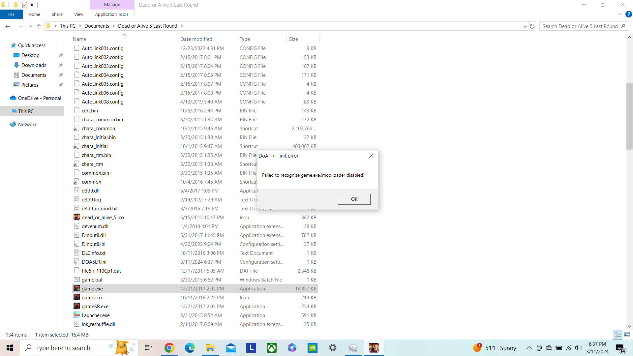Sort files by the Size column
The height and width of the screenshot is (356, 633).
coord(293,39)
